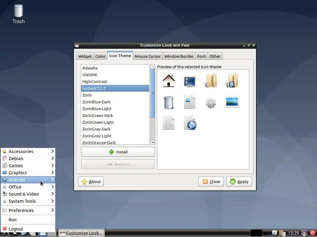This screenshot has width=317, height=237.
Task: Open the Office menu entry
Action: click(x=28, y=187)
